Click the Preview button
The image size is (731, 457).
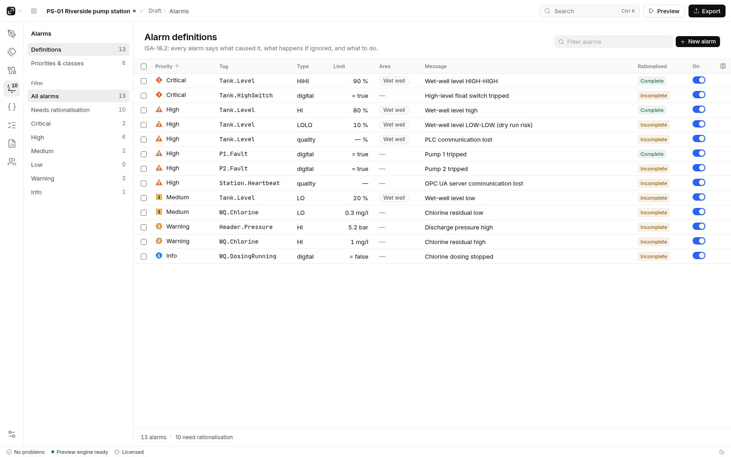(x=664, y=11)
